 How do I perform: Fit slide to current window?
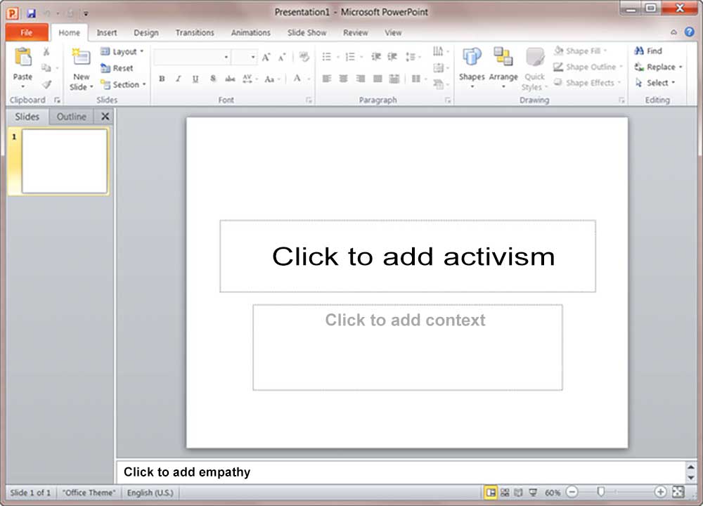(678, 492)
